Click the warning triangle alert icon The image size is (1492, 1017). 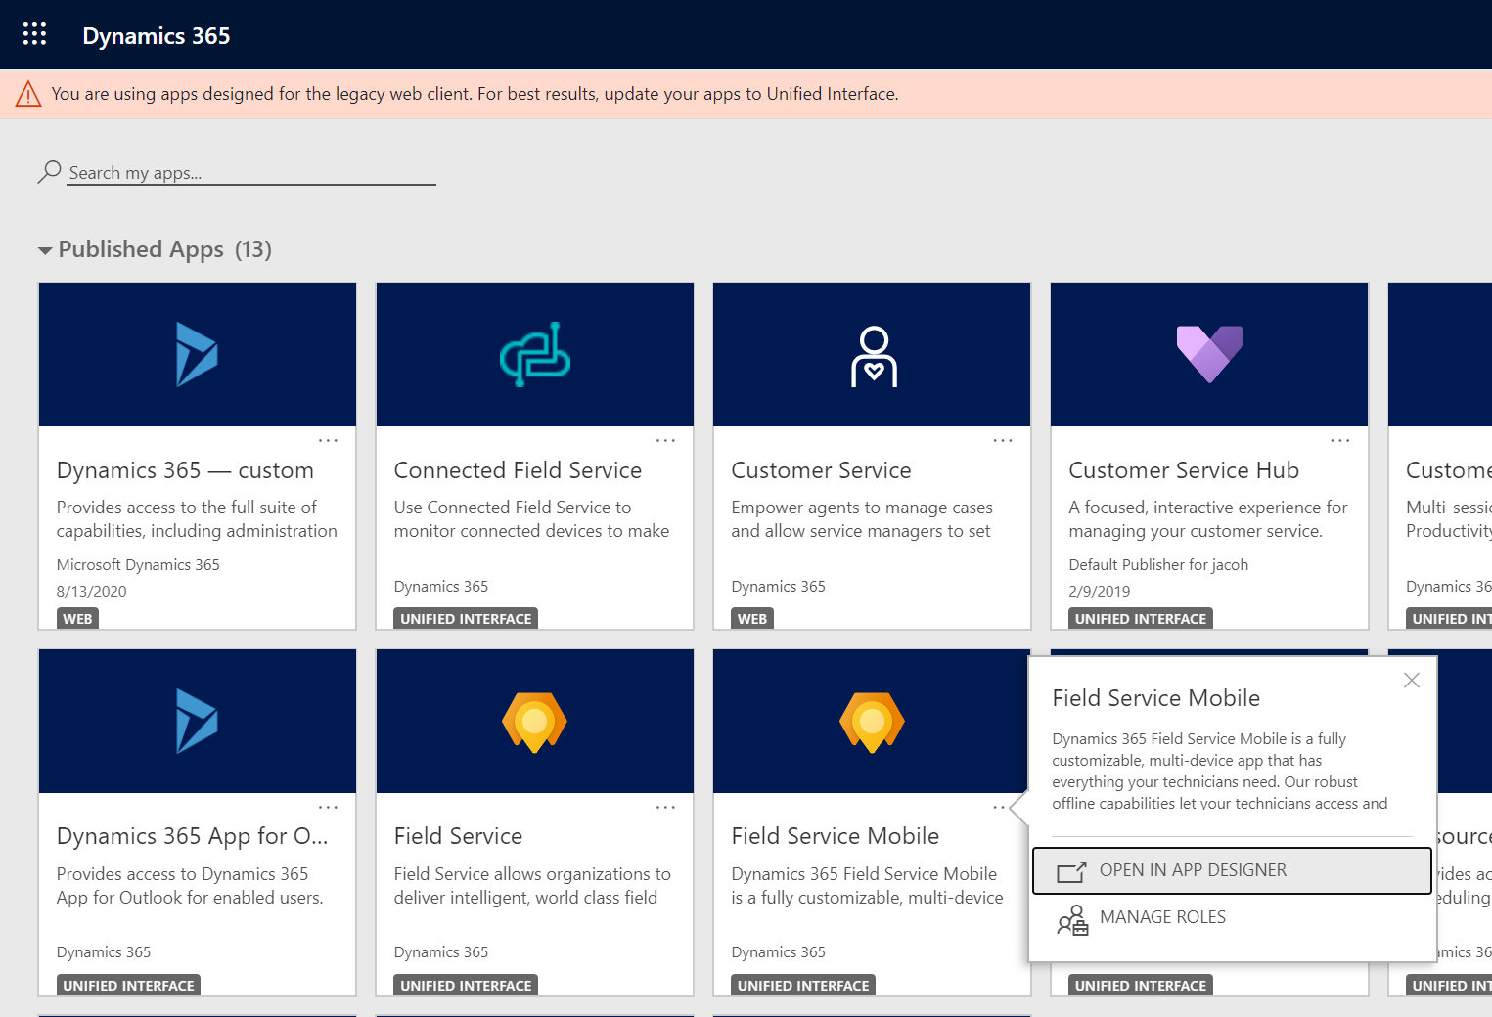(x=28, y=94)
